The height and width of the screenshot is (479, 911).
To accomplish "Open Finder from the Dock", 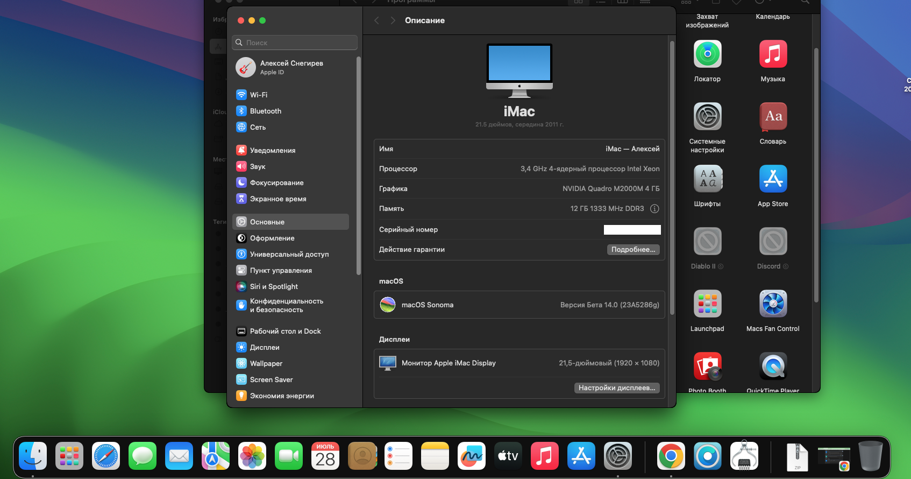I will point(33,456).
